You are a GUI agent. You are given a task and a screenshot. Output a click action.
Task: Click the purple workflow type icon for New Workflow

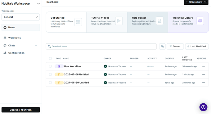59,66
